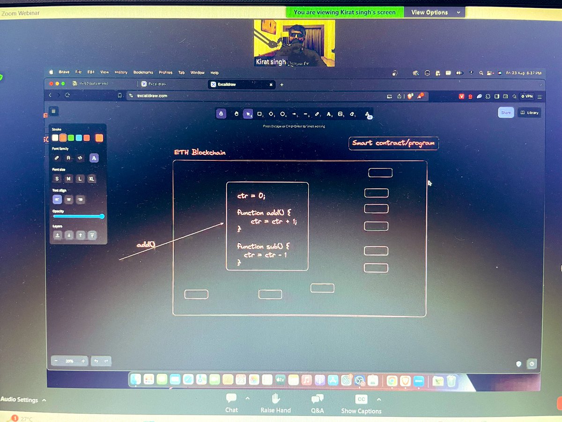
Task: Redo the last canvas action
Action: click(x=106, y=361)
